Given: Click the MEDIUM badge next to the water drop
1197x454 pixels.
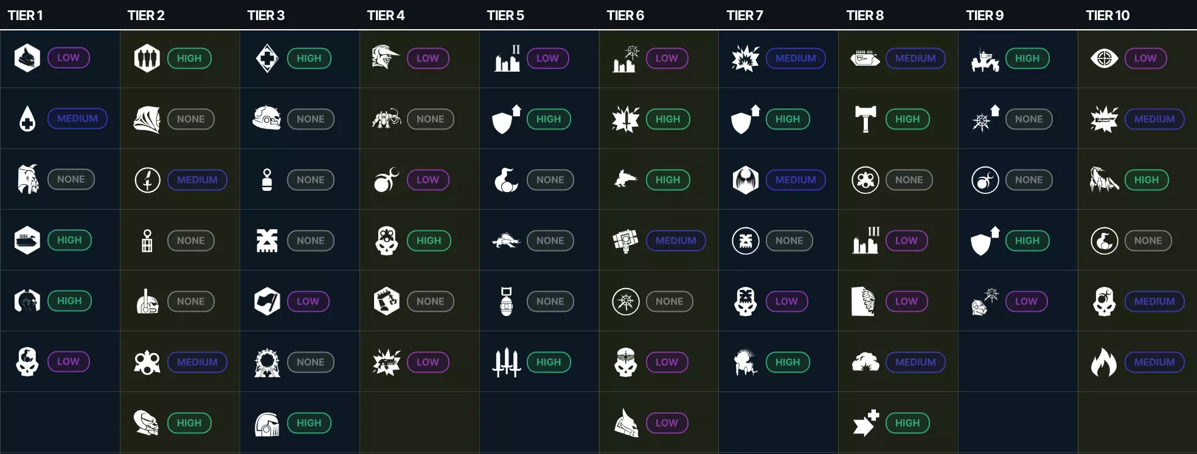Looking at the screenshot, I should (x=77, y=119).
